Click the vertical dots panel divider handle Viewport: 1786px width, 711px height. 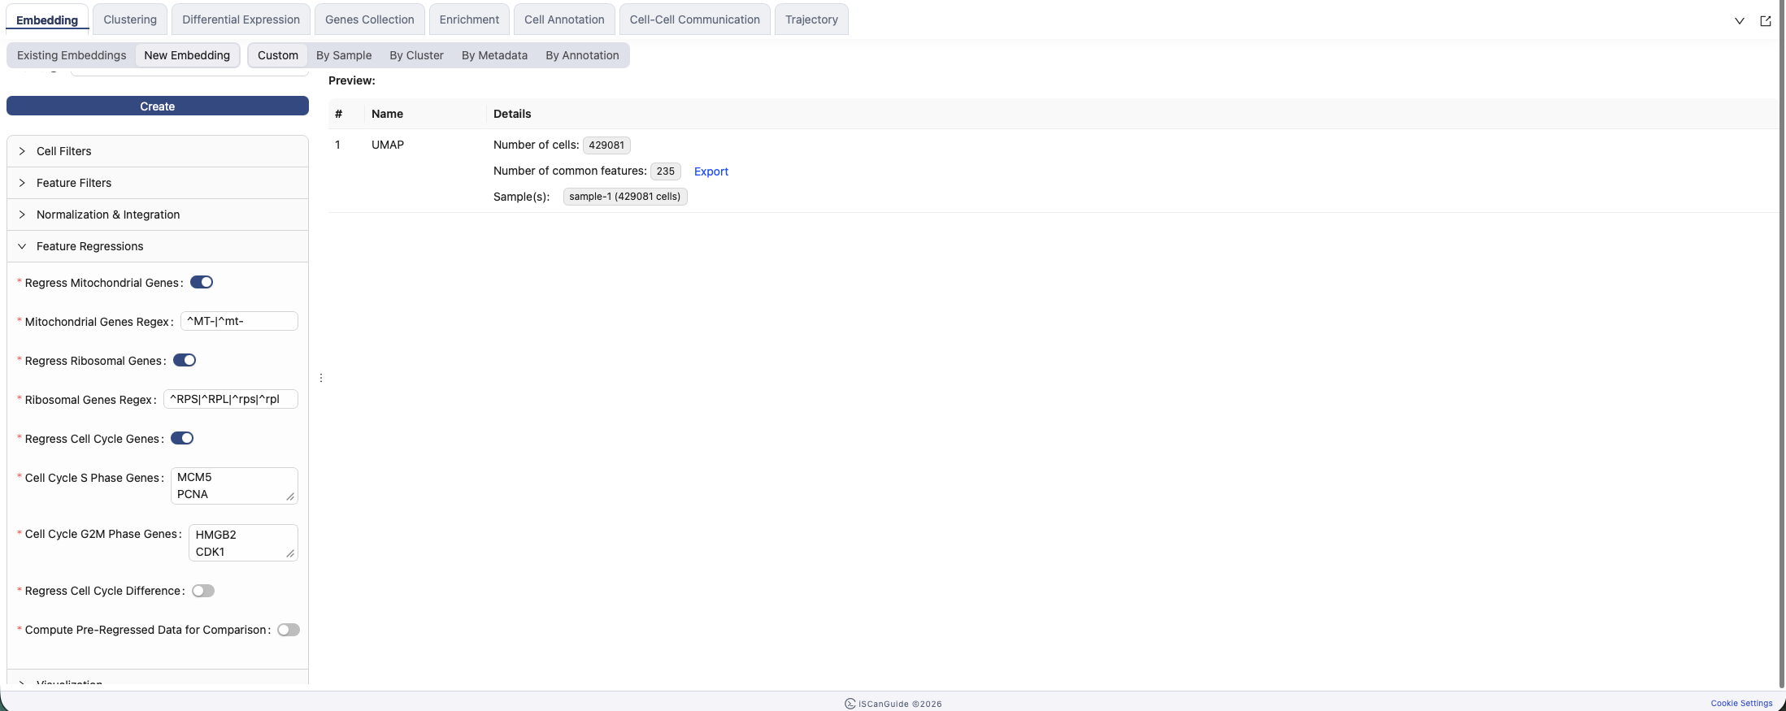[321, 378]
